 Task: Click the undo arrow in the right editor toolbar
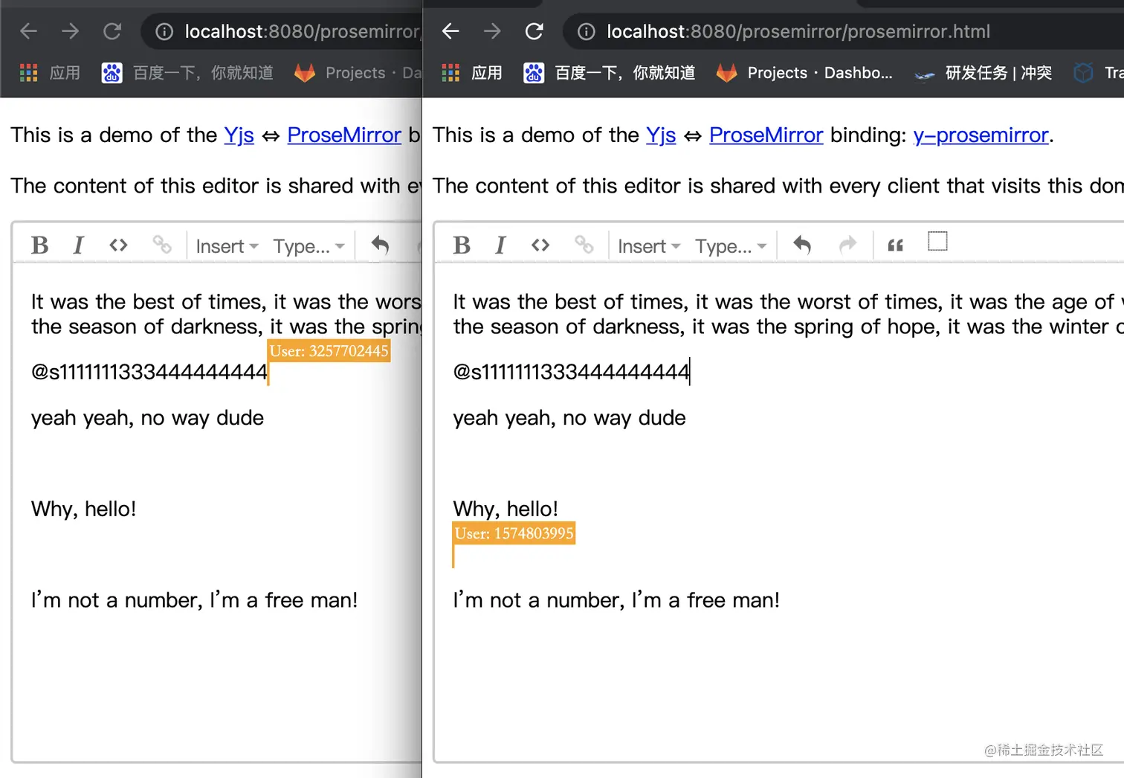tap(802, 245)
